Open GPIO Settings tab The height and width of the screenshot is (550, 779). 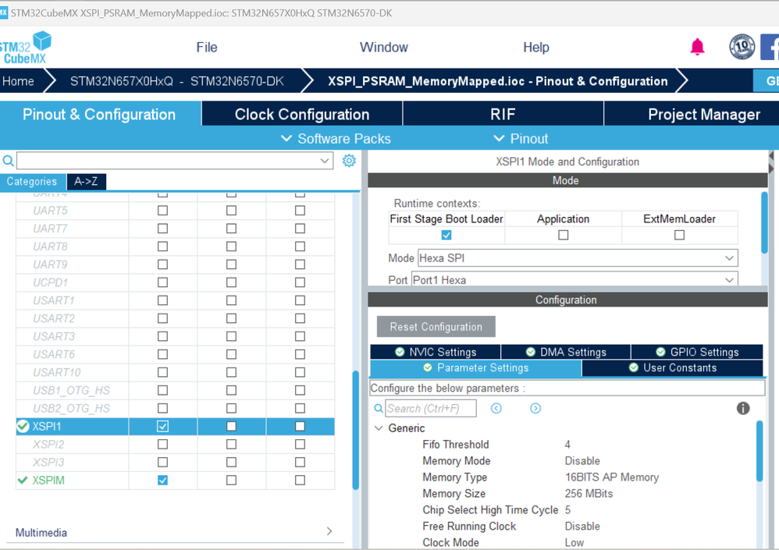pos(697,352)
